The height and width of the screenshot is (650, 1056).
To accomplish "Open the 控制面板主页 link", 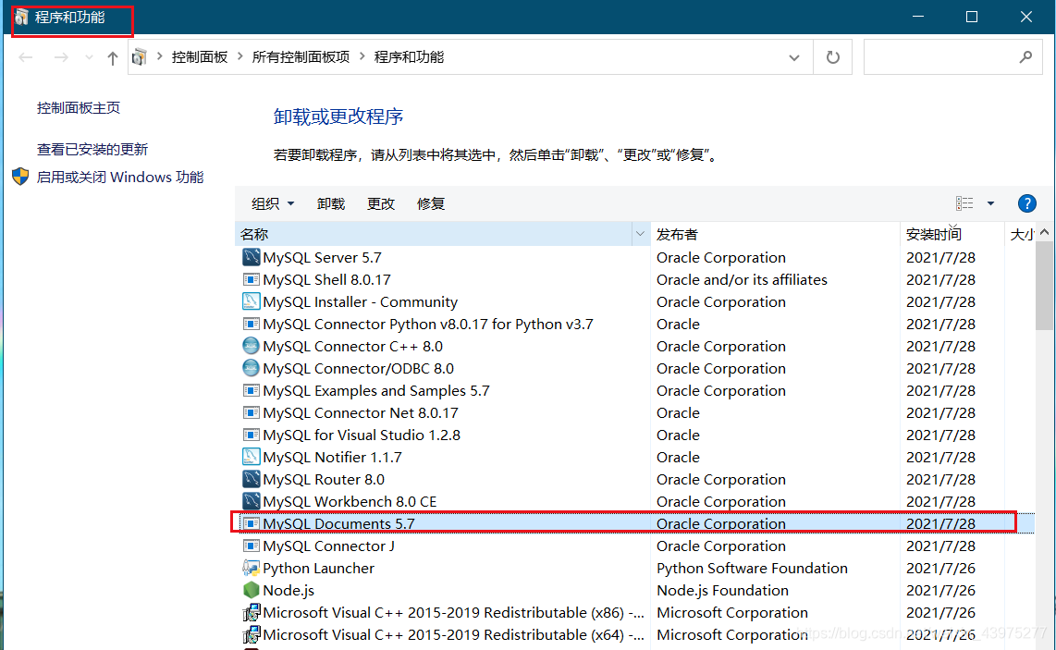I will click(x=78, y=108).
